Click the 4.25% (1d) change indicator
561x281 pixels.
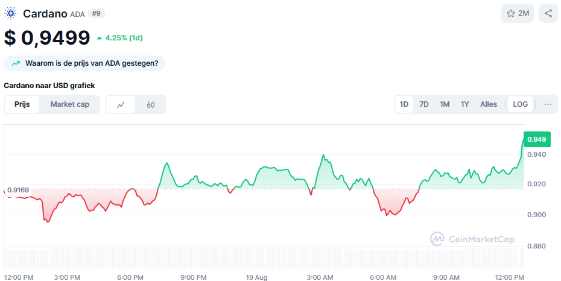(120, 37)
